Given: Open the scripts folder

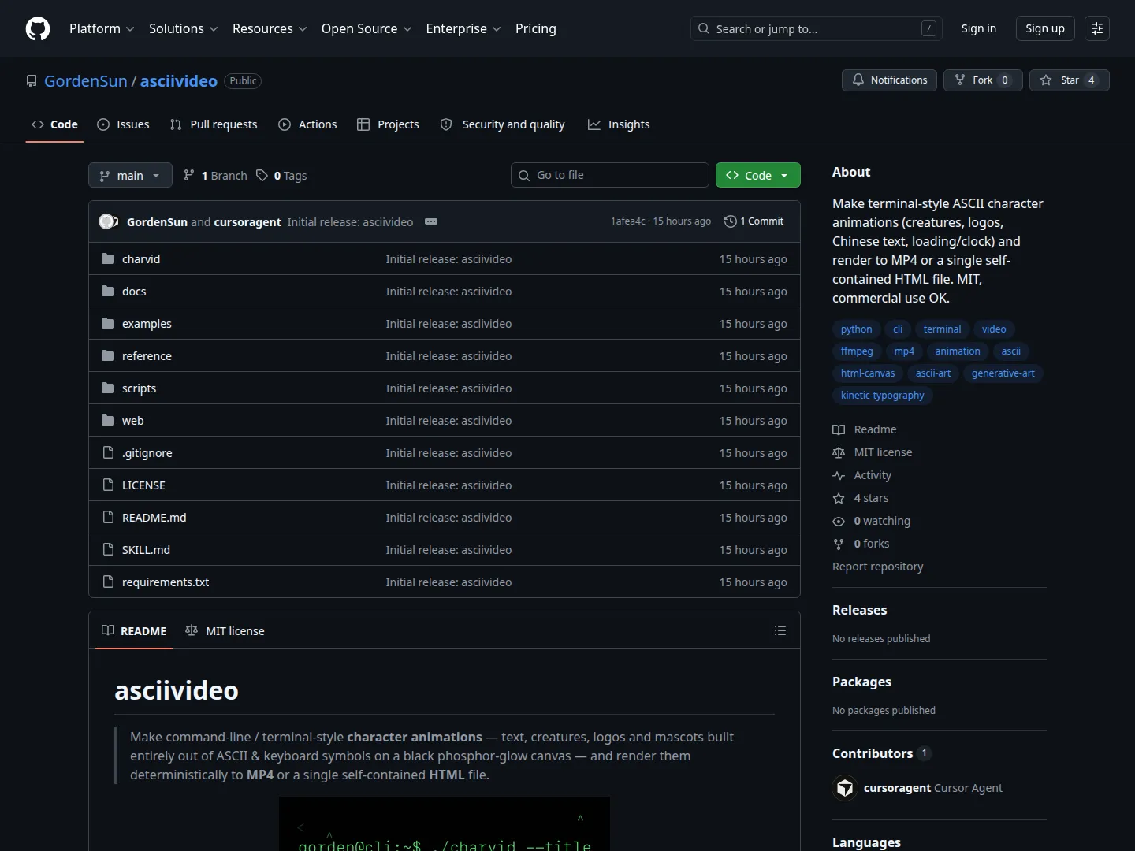Looking at the screenshot, I should tap(139, 388).
